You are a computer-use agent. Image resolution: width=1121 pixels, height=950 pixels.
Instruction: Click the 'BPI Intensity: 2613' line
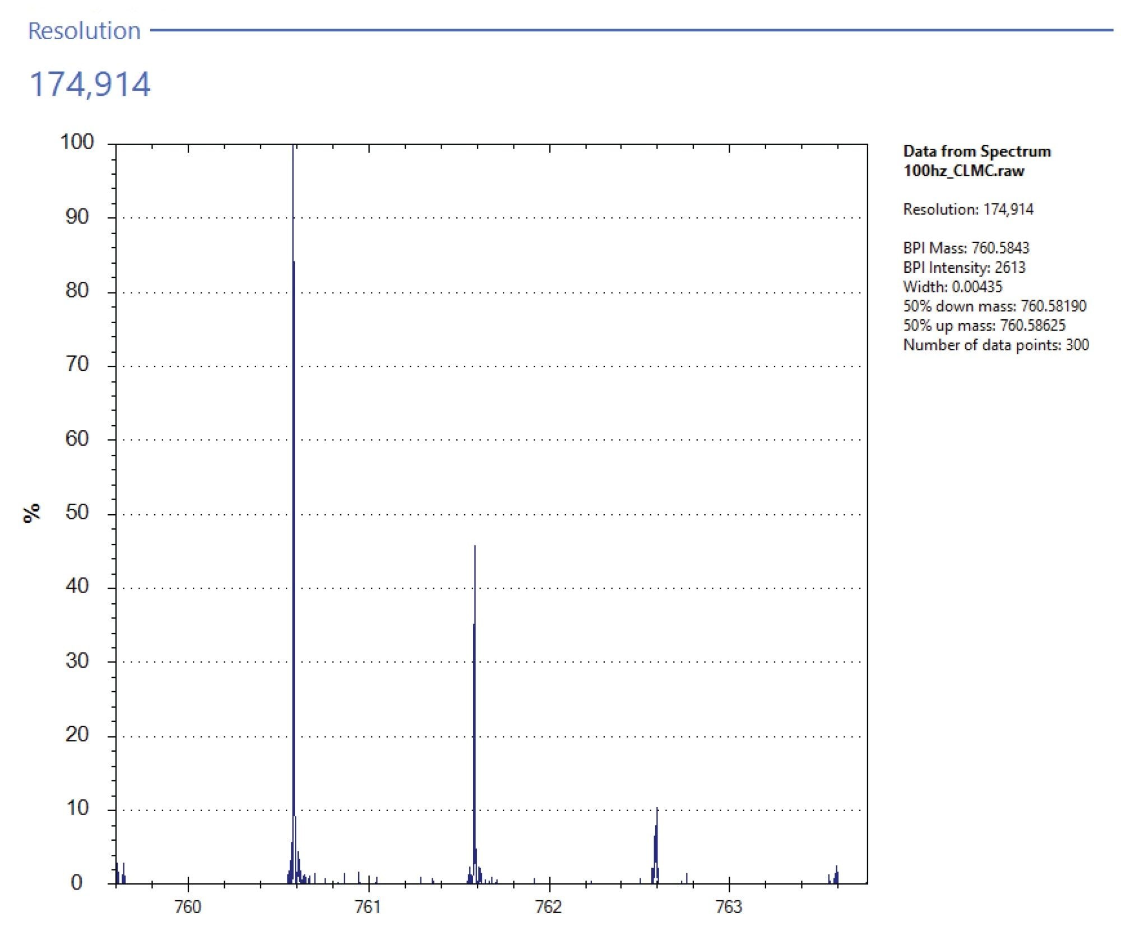tap(963, 267)
